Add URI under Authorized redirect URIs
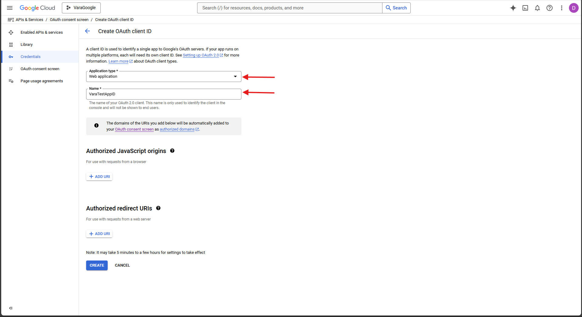 click(x=99, y=234)
